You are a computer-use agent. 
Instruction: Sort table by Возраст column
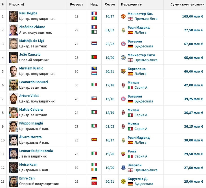point(76,5)
